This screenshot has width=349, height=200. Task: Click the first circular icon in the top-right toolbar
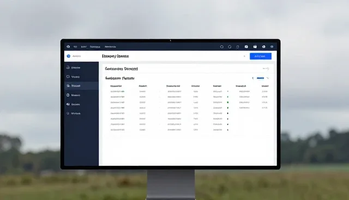222,47
